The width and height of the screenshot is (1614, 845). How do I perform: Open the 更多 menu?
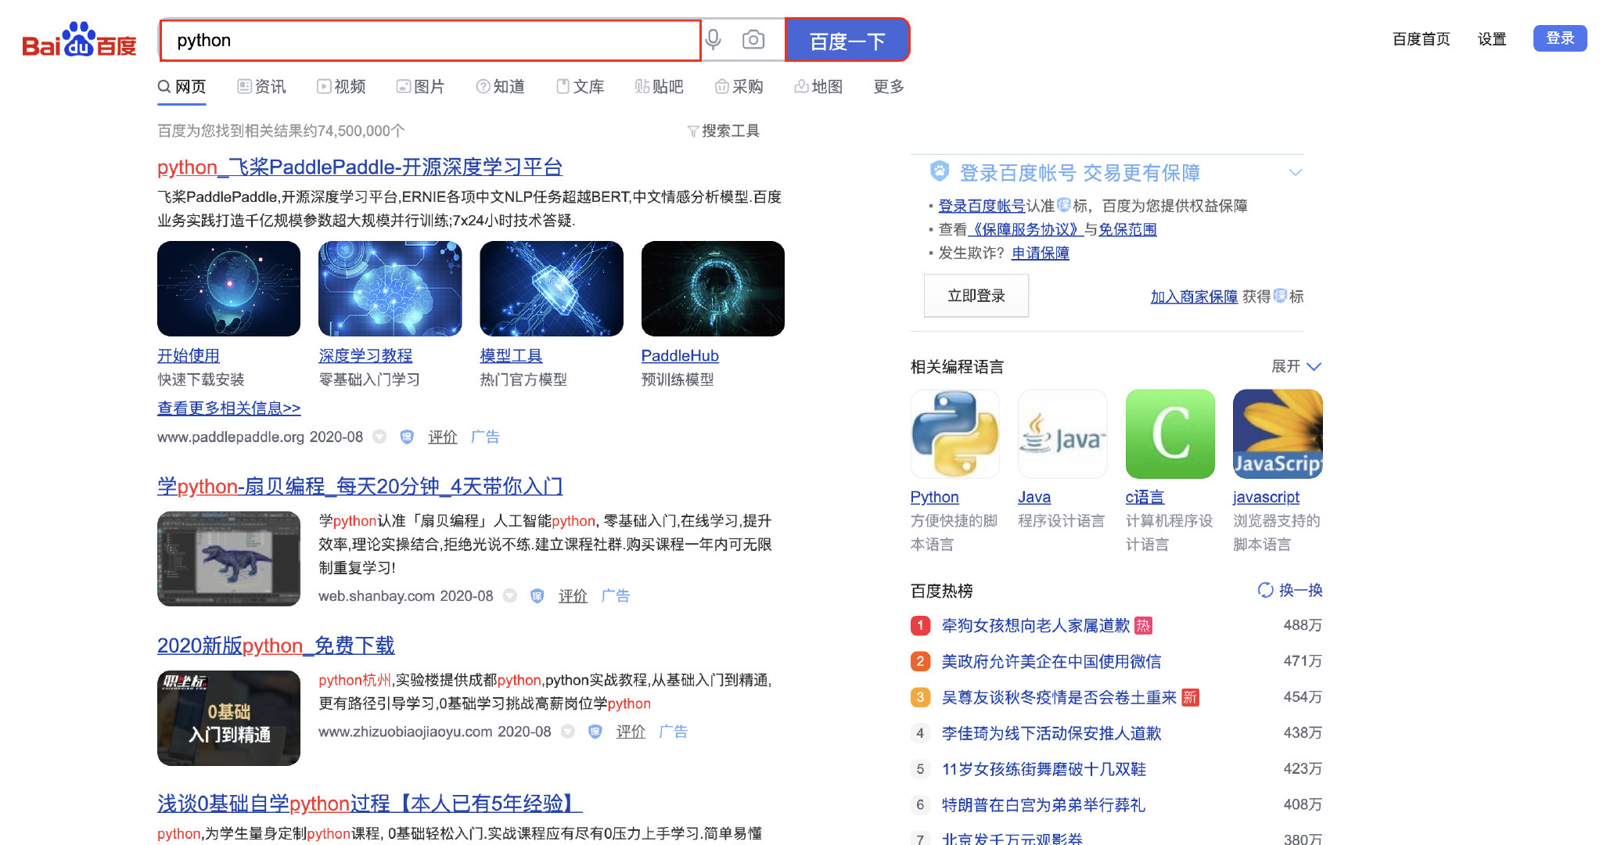[889, 87]
